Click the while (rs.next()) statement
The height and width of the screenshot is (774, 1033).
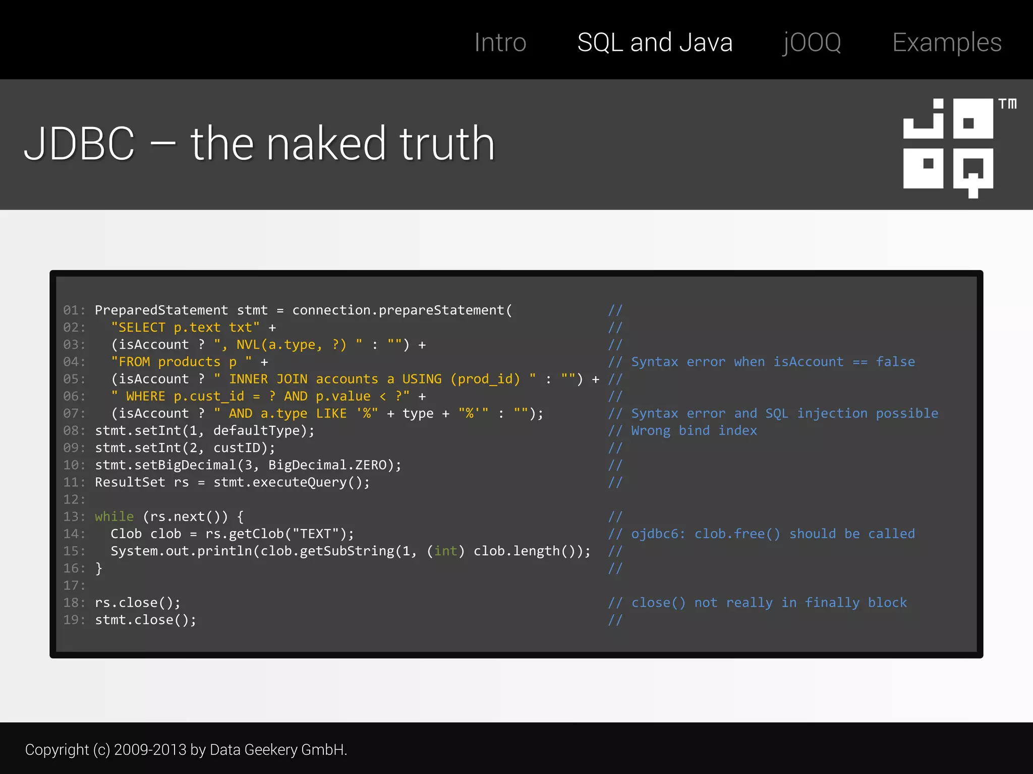(x=169, y=517)
